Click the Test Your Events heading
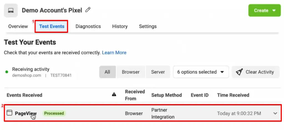This screenshot has height=130, width=284. click(x=30, y=42)
